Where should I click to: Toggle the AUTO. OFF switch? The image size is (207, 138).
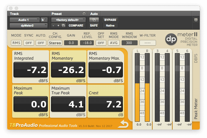click(41, 43)
